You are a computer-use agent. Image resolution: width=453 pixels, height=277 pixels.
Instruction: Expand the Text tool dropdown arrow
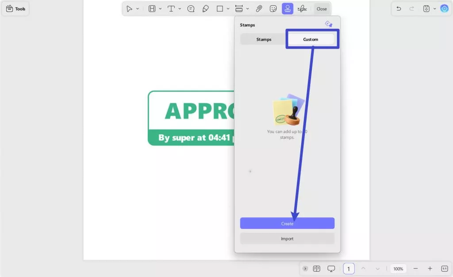tap(180, 9)
